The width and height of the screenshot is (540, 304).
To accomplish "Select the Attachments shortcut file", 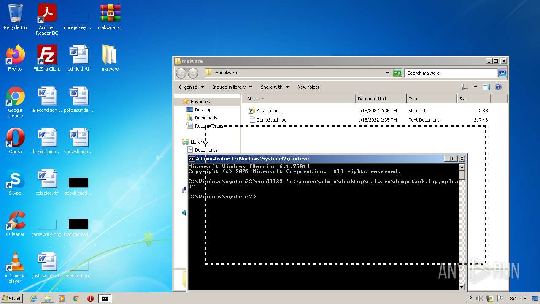I will click(x=269, y=111).
